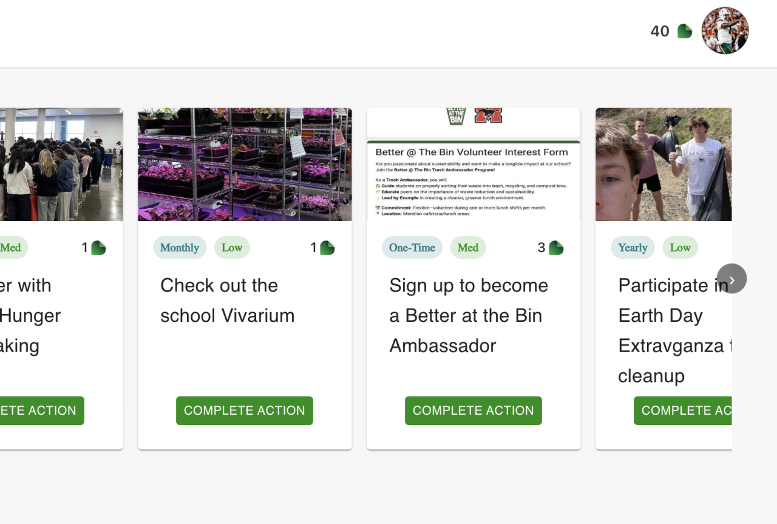Click leaf icon on Better at the Bin card
777x524 pixels.
click(x=556, y=248)
